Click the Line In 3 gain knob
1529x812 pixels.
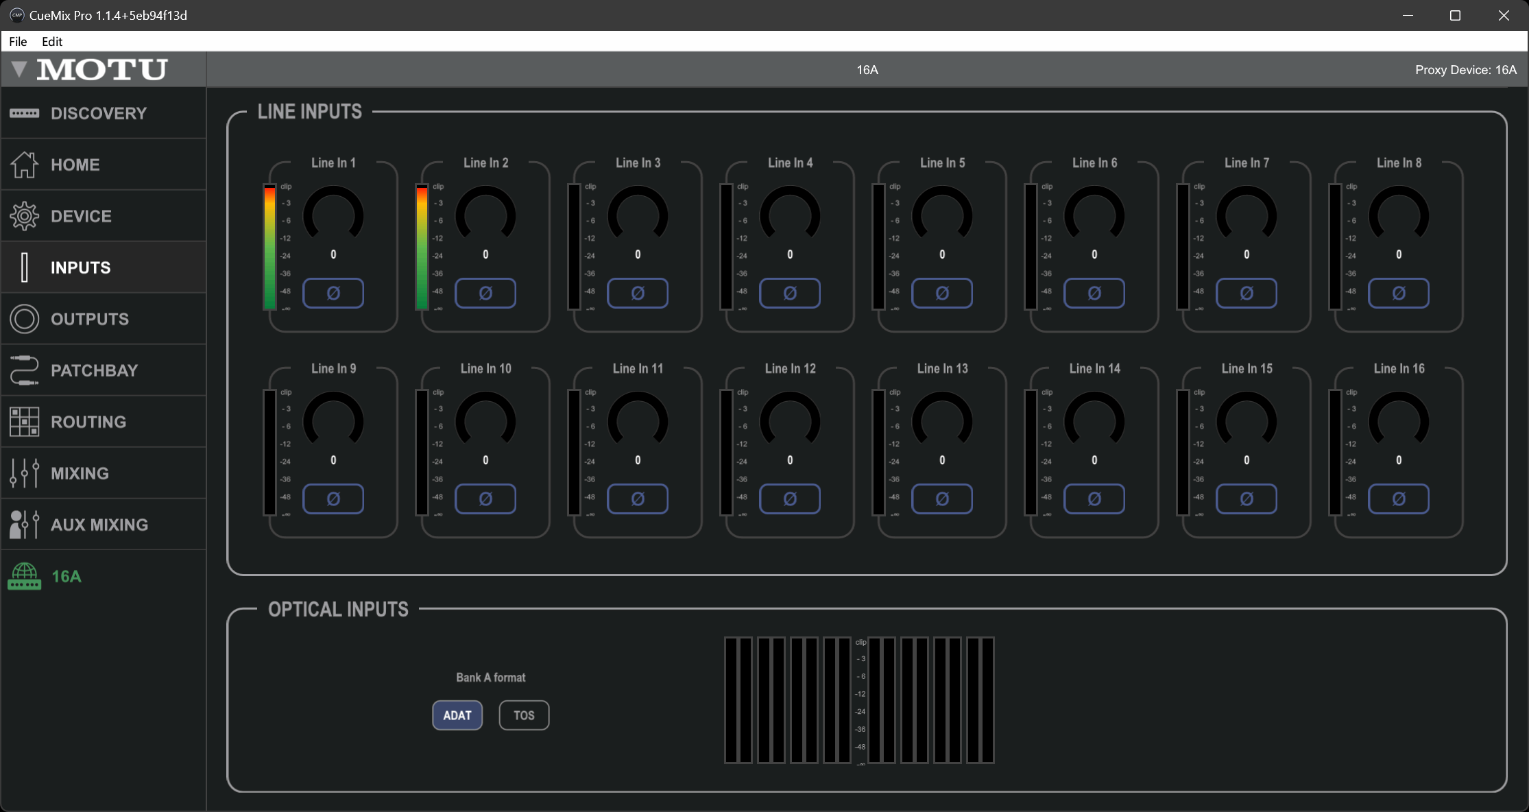[638, 216]
